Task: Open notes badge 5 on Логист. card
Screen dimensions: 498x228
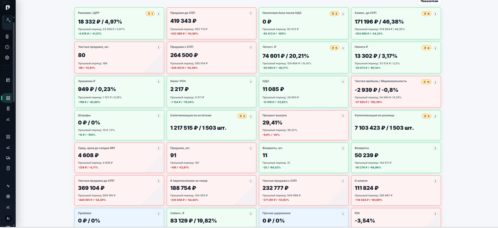Action: 334,48
